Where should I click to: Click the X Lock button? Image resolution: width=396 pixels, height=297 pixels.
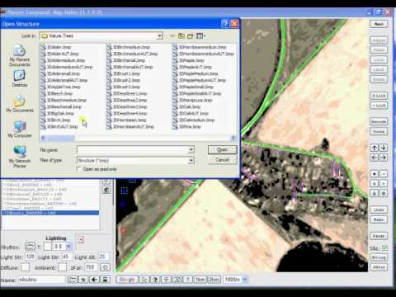point(379,96)
